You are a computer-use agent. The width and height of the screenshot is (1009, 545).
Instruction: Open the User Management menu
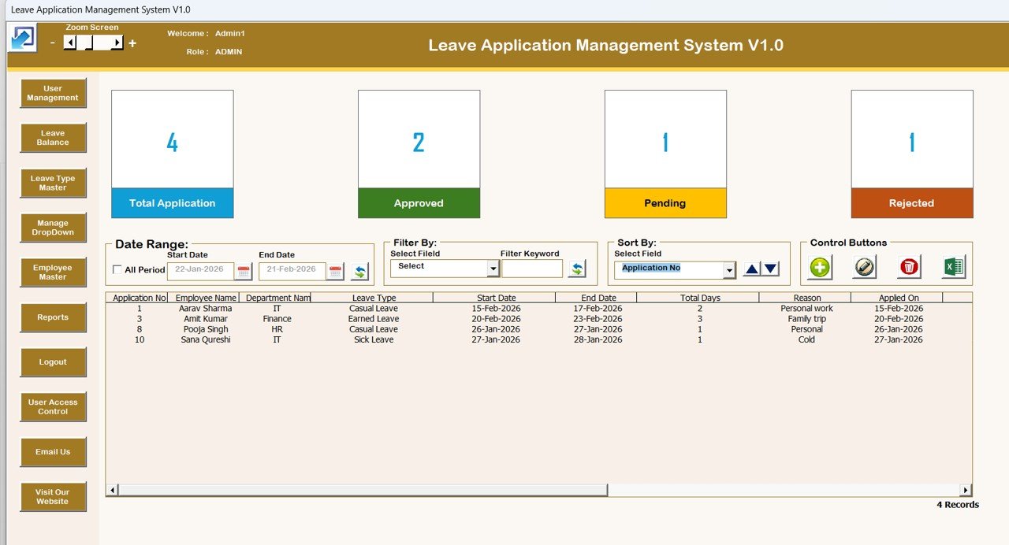point(53,93)
